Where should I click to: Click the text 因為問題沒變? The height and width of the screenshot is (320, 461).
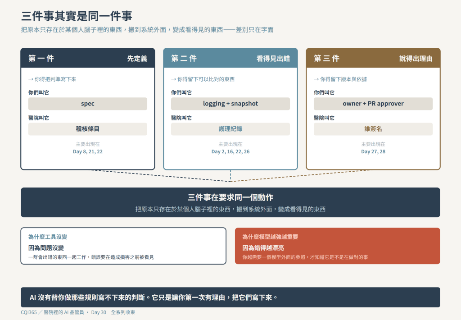point(46,248)
